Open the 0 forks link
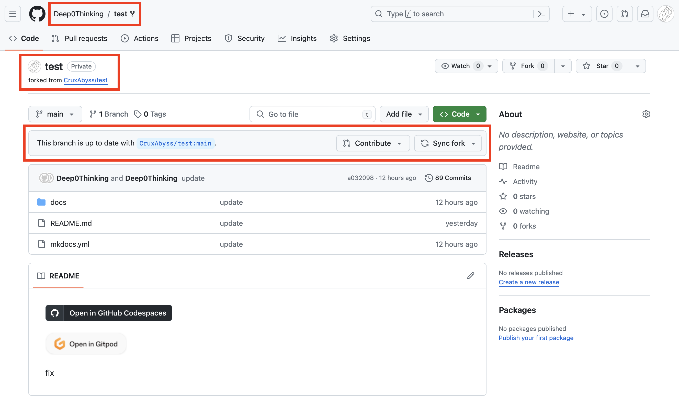Screen dimensions: 679x405 click(x=517, y=226)
